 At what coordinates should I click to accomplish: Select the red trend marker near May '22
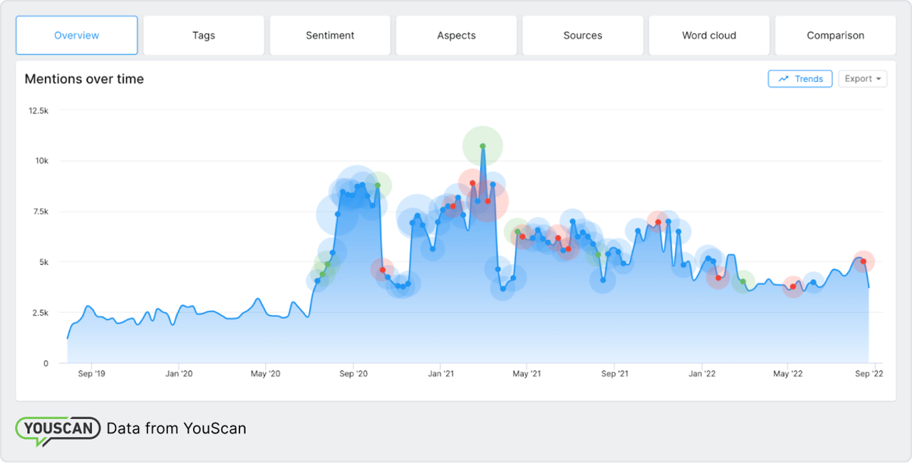click(792, 286)
